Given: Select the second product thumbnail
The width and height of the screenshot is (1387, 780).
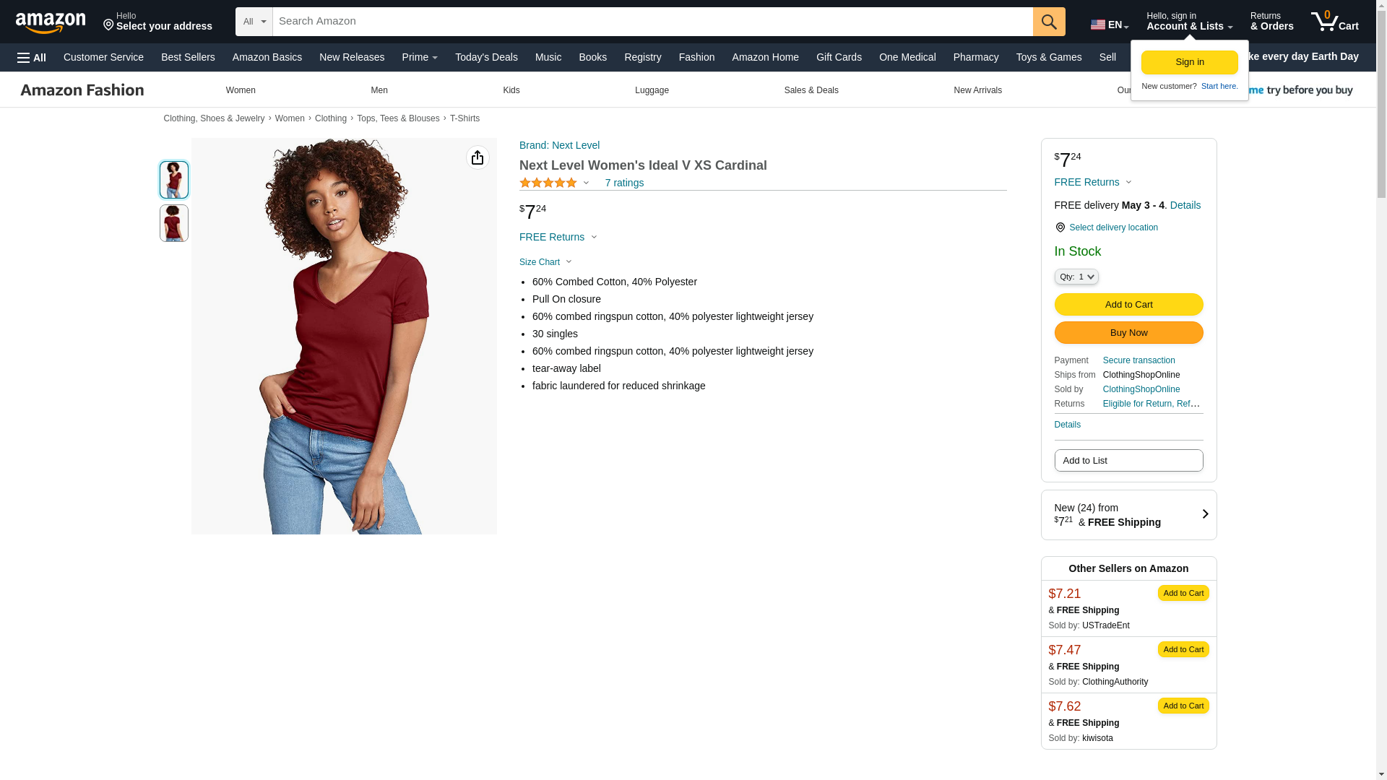Looking at the screenshot, I should point(174,223).
